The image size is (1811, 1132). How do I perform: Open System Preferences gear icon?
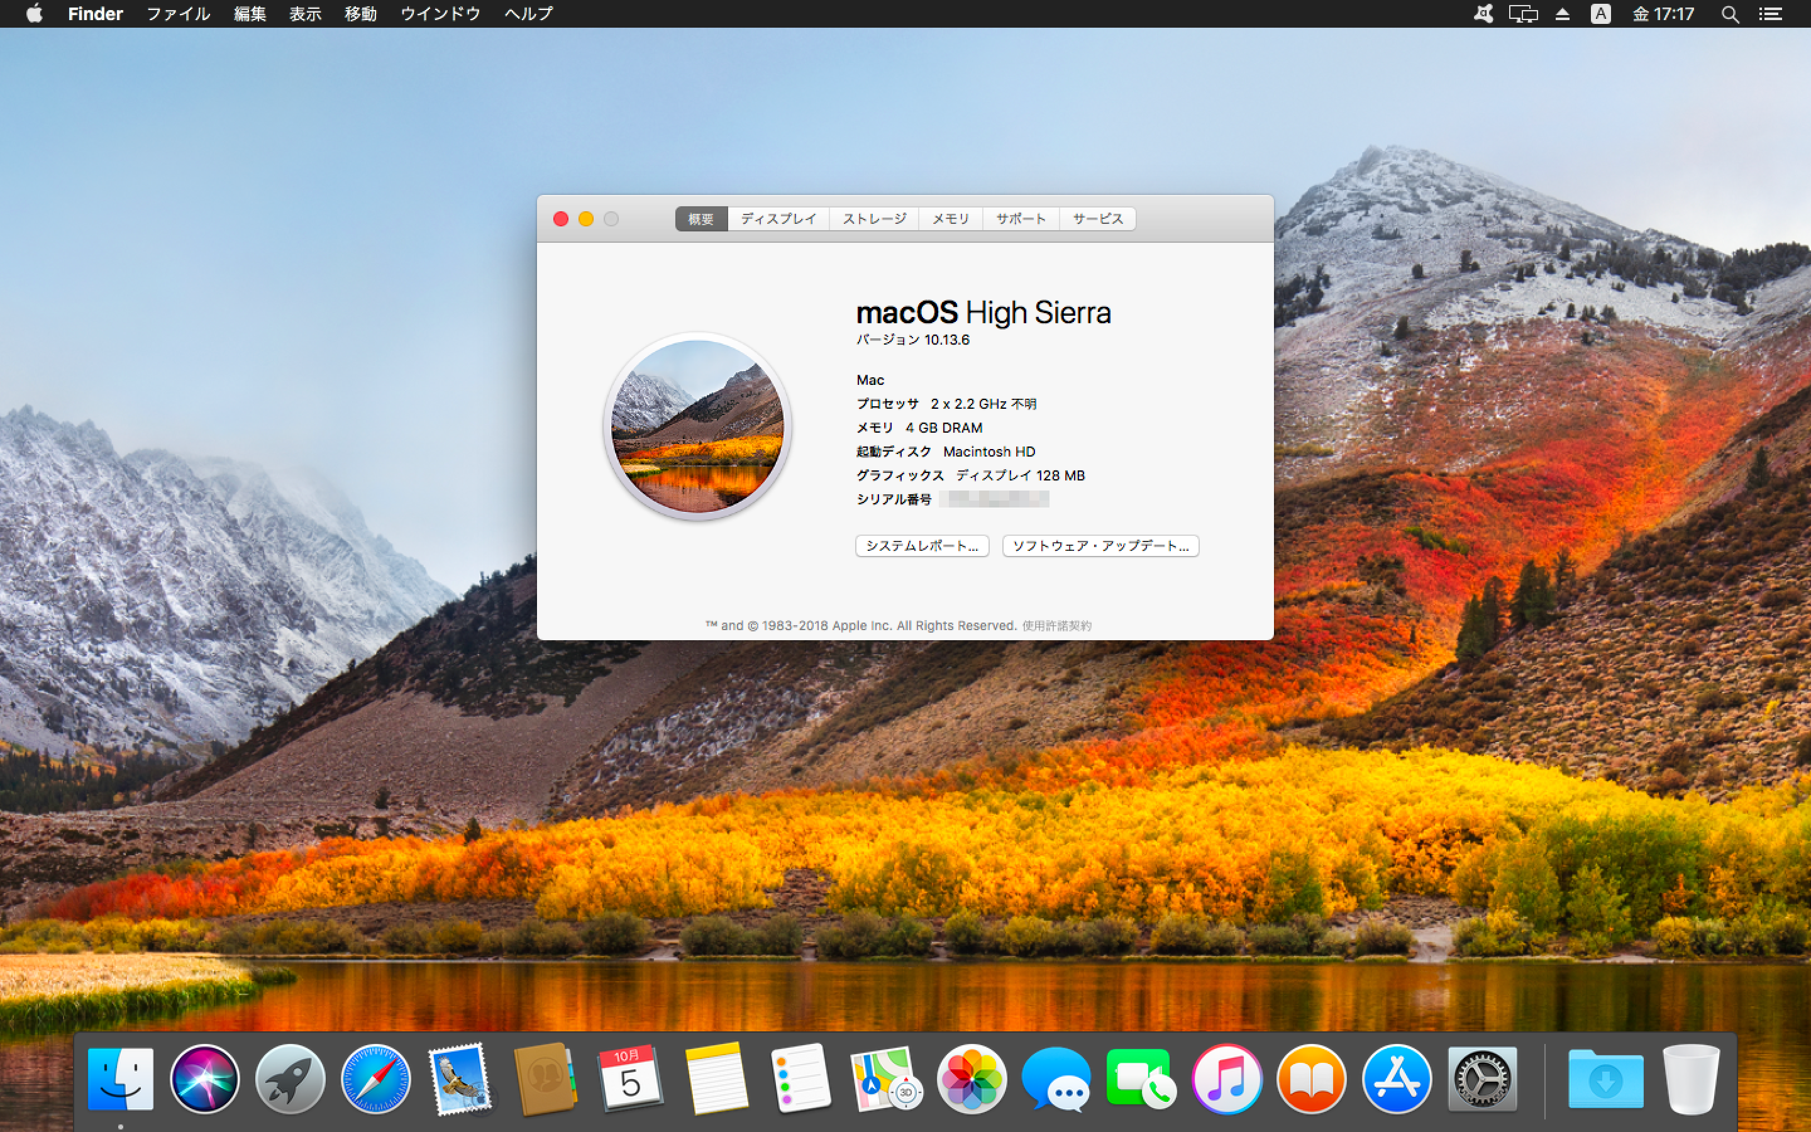point(1483,1078)
